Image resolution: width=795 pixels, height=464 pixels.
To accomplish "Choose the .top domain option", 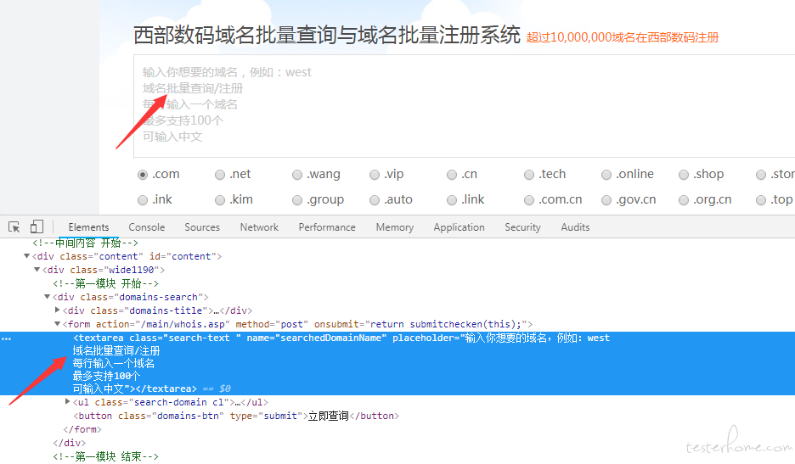I will tap(760, 200).
